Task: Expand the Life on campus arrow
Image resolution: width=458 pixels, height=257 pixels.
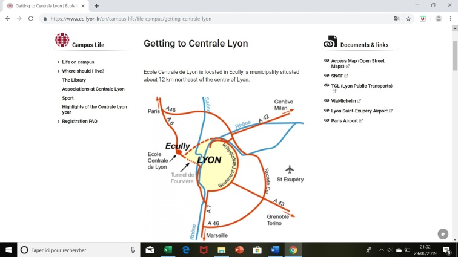Action: coord(58,62)
